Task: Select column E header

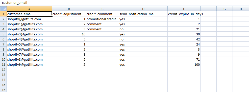Action: [184, 9]
